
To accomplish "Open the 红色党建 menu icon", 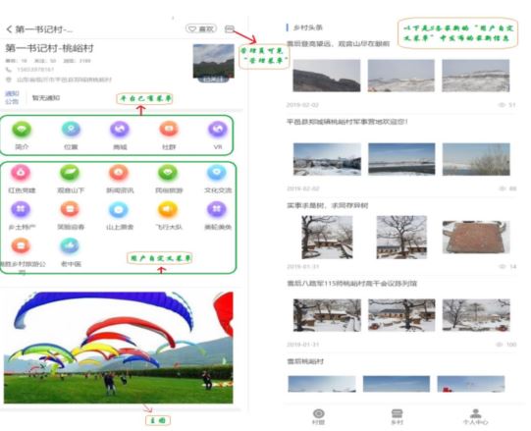I will tap(21, 173).
